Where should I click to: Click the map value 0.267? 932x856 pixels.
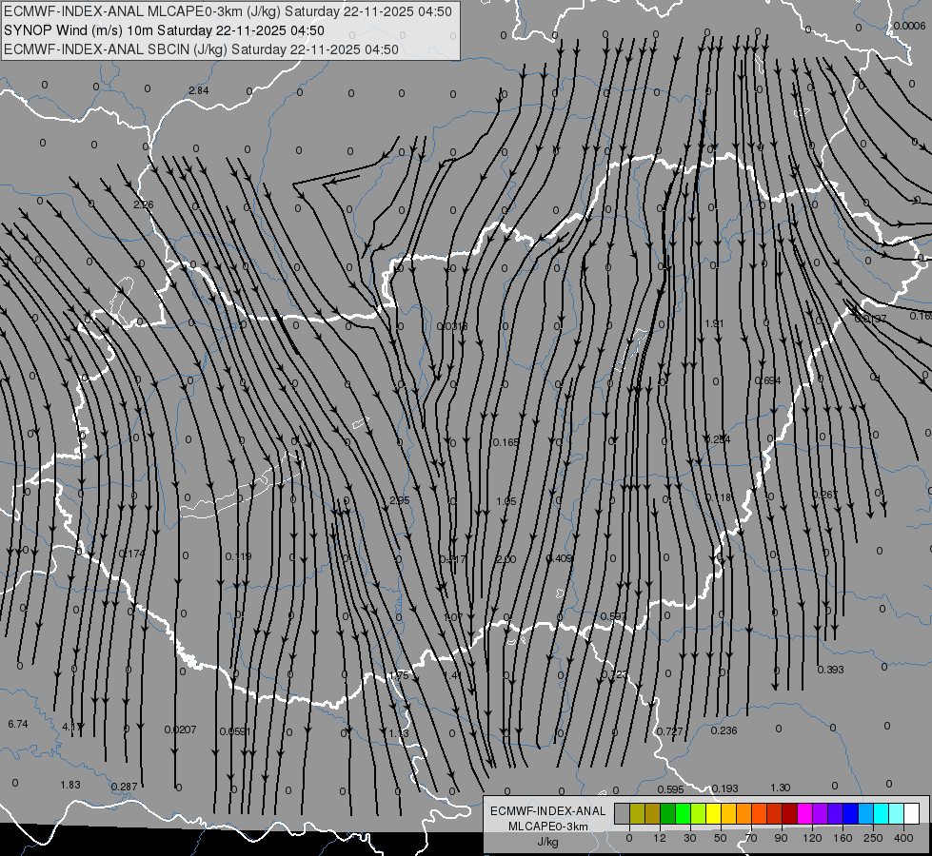tap(825, 495)
